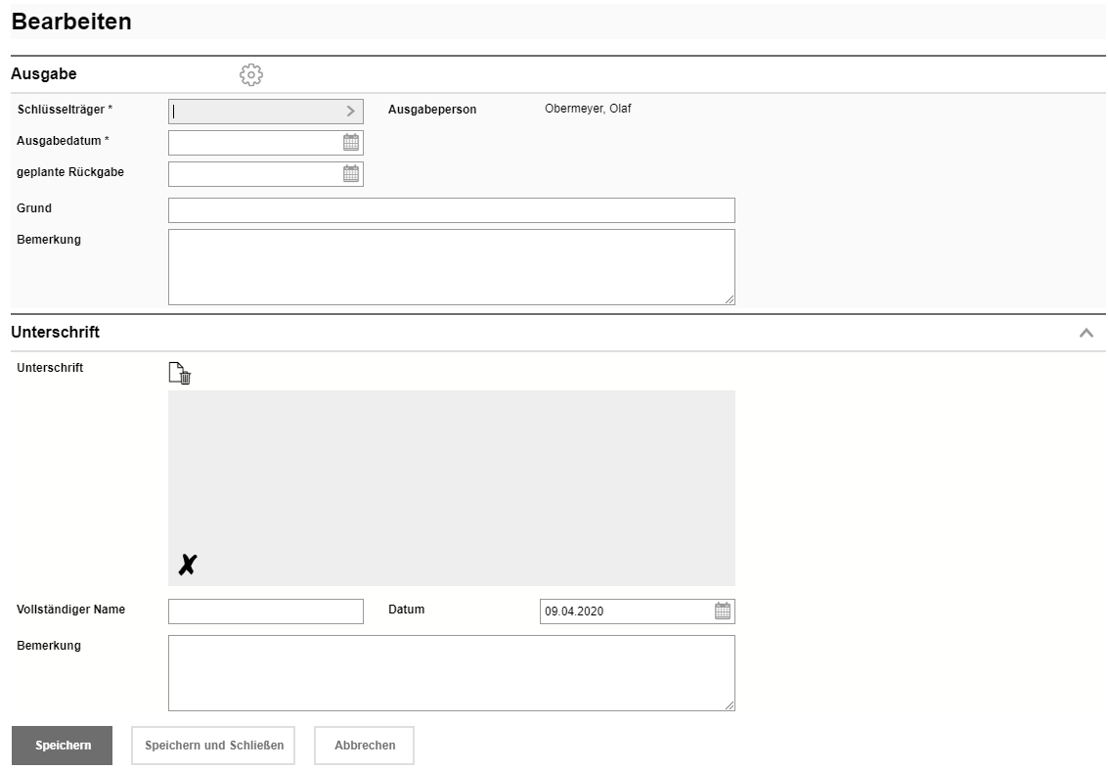The image size is (1108, 770).
Task: Focus the Vollständiger Name field
Action: (265, 611)
